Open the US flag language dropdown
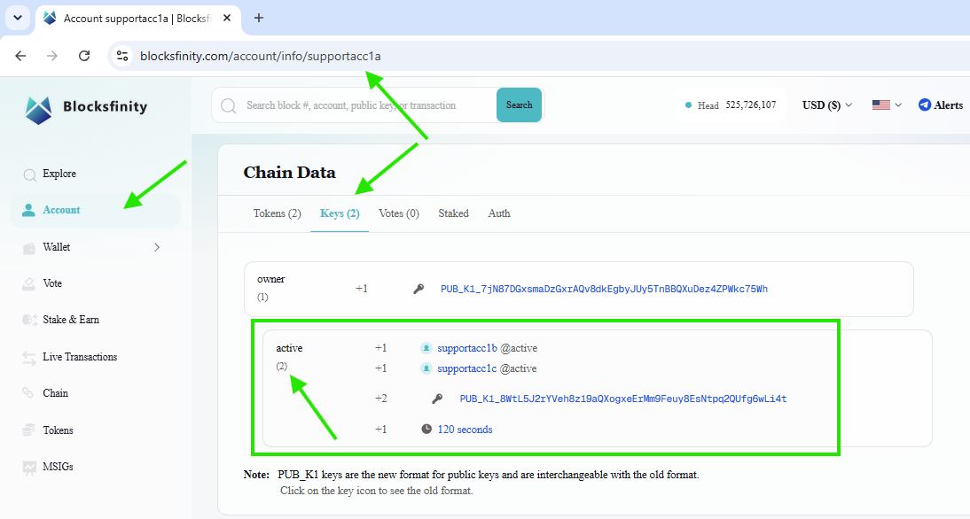Image resolution: width=970 pixels, height=519 pixels. point(887,105)
